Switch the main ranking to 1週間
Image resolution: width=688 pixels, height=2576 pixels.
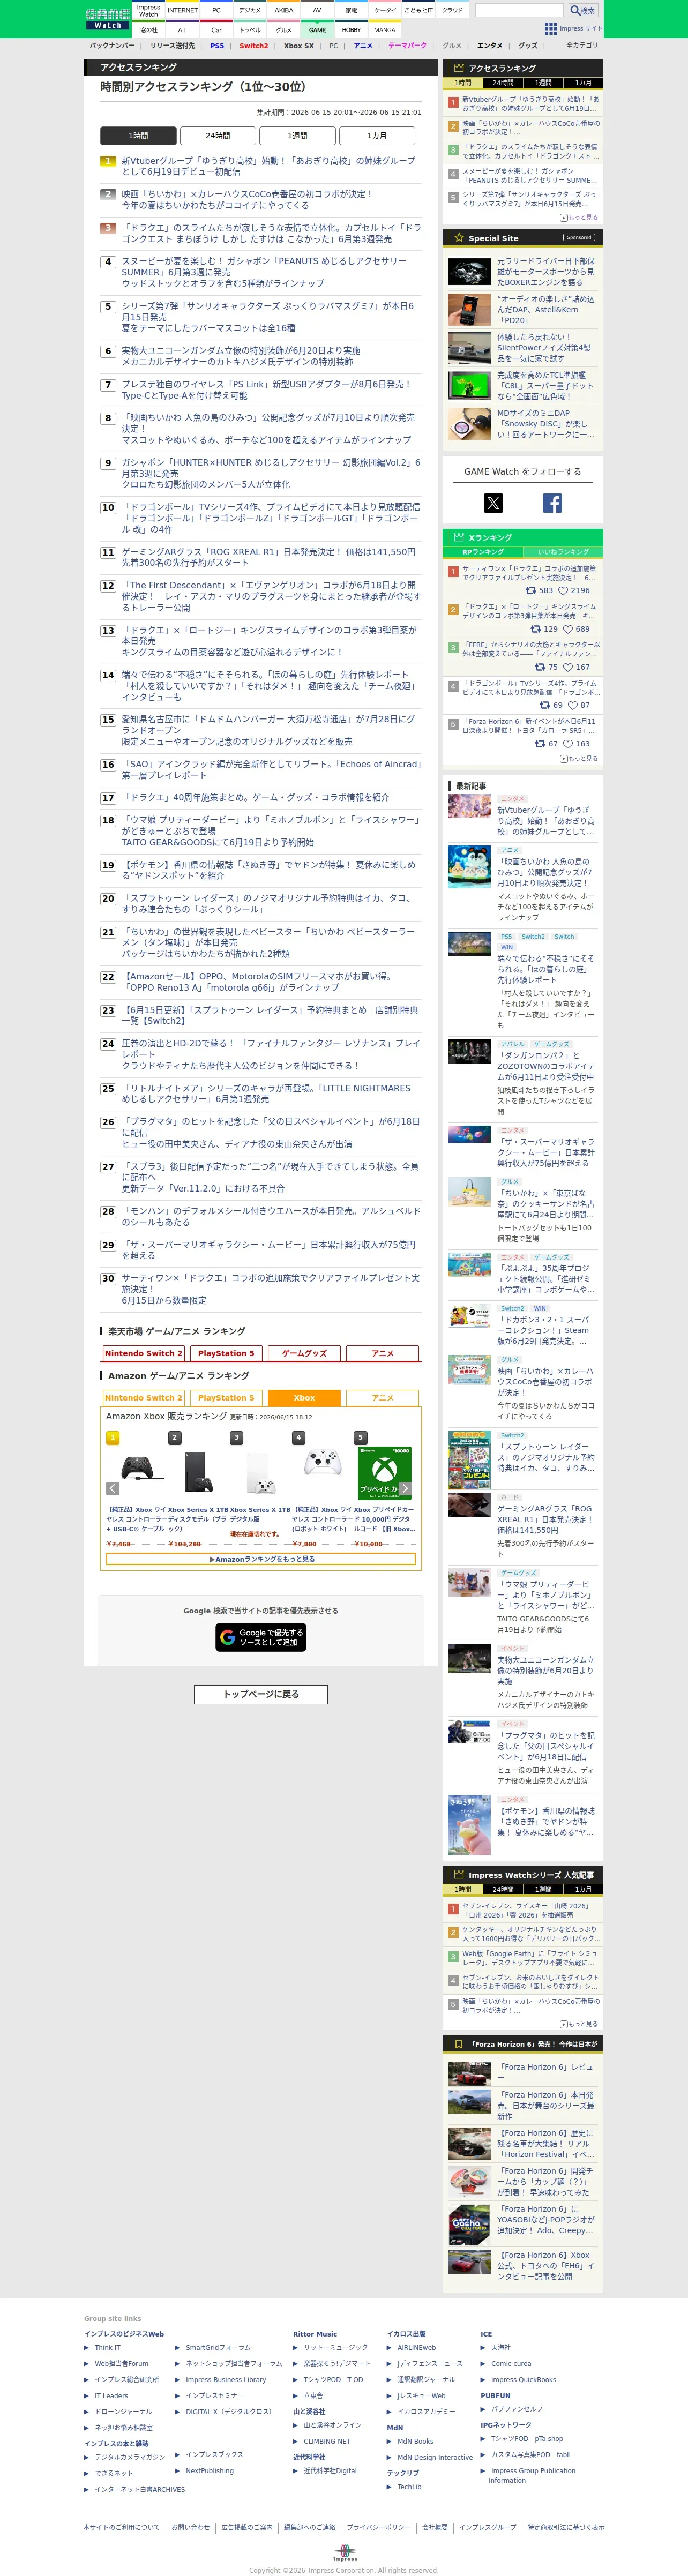coord(298,136)
